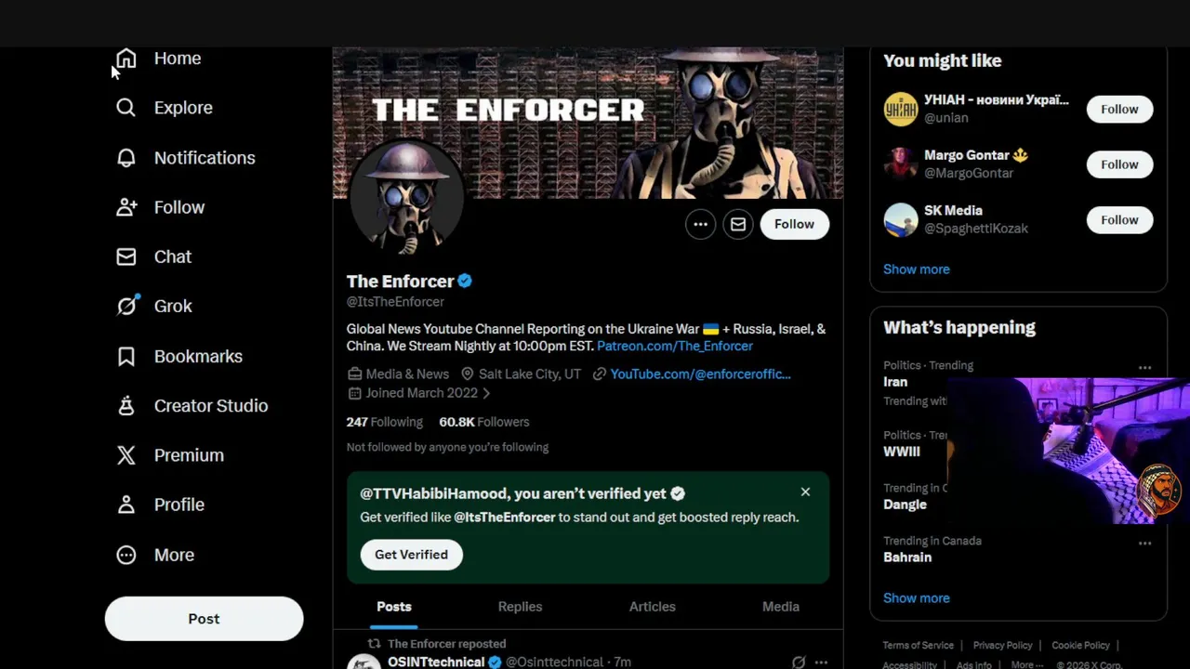The height and width of the screenshot is (669, 1190).
Task: Dismiss the verification promo banner
Action: coord(805,492)
